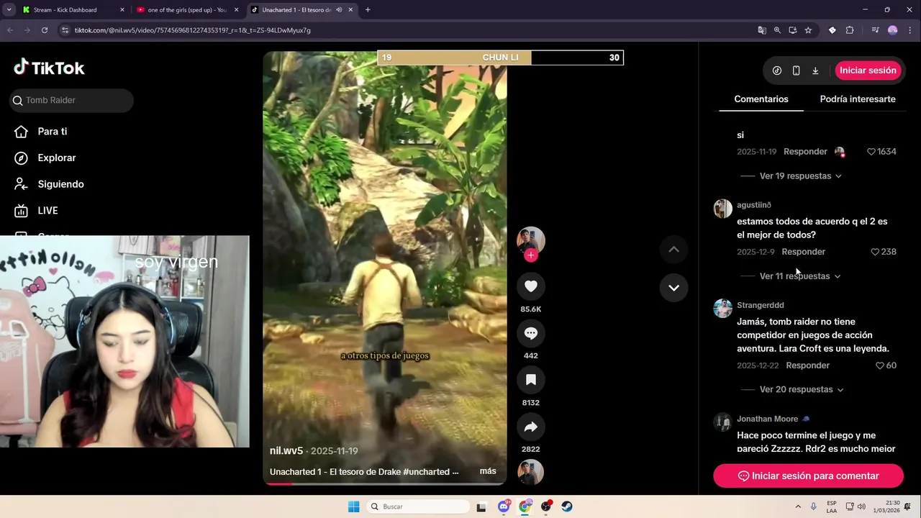Screen dimensions: 921x518
Task: Open media controls icon in Chrome toolbar
Action: click(876, 30)
